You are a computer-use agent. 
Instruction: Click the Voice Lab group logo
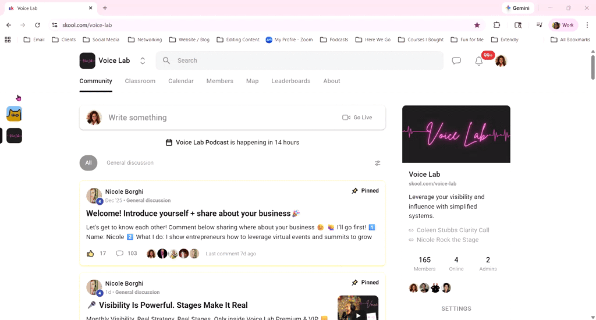coord(87,61)
